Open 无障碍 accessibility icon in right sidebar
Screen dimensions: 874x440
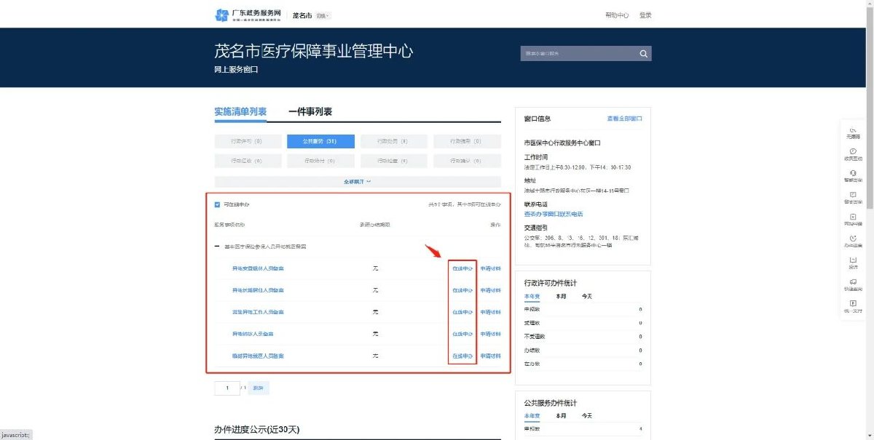(x=853, y=132)
